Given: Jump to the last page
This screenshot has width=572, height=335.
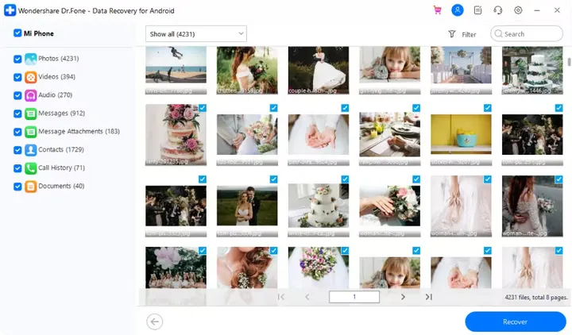Looking at the screenshot, I should (429, 297).
